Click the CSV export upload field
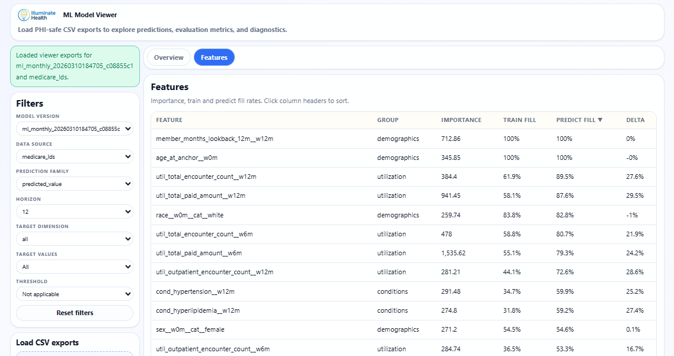674x356 pixels. coord(74,354)
